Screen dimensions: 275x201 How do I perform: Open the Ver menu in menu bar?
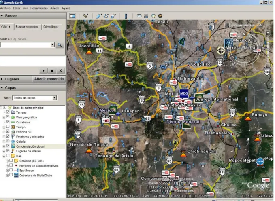point(26,8)
